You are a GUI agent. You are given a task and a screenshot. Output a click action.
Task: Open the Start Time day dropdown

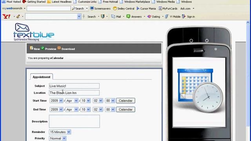pos(85,101)
